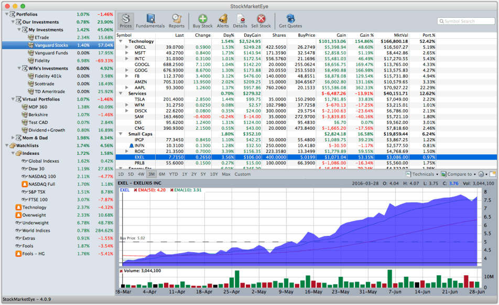Expand the AAPL row lots
This screenshot has width=499, height=305.
[127, 88]
